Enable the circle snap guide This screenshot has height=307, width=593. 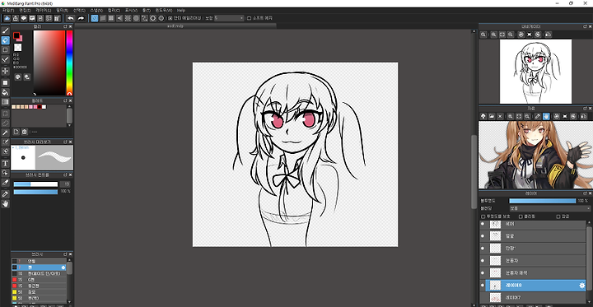click(136, 18)
